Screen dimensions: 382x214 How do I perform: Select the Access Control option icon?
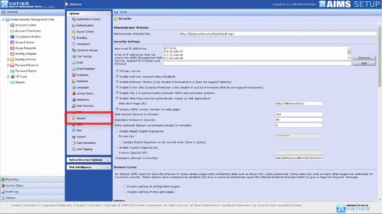73,32
